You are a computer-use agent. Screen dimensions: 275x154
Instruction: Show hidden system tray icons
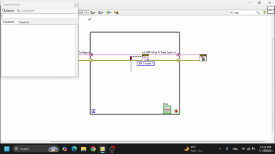pyautogui.click(x=220, y=149)
